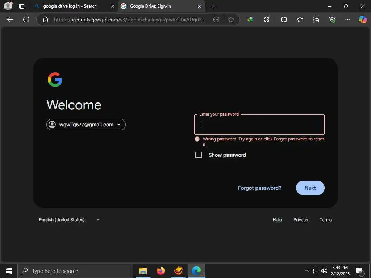View site information lock icon
This screenshot has width=371, height=278.
coord(46,20)
